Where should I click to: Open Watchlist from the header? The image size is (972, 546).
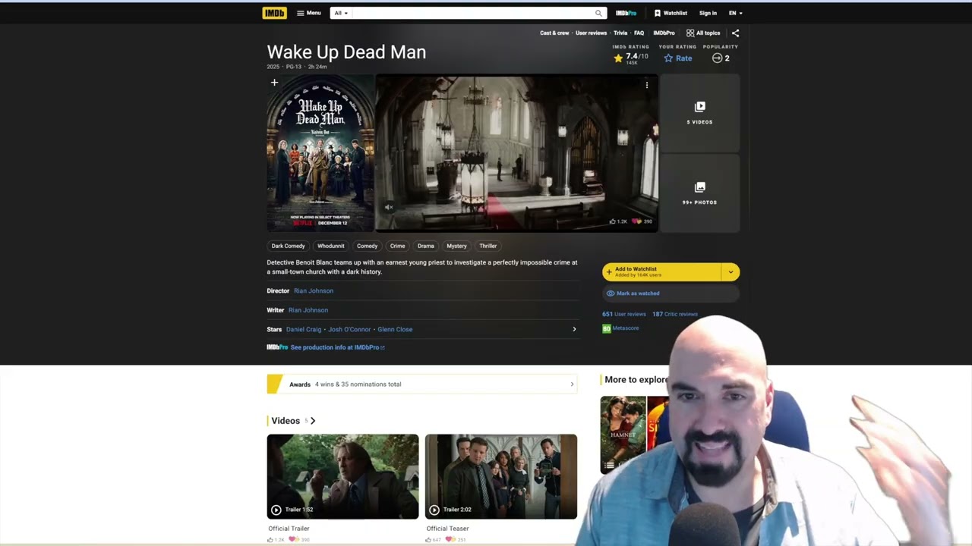click(x=671, y=13)
